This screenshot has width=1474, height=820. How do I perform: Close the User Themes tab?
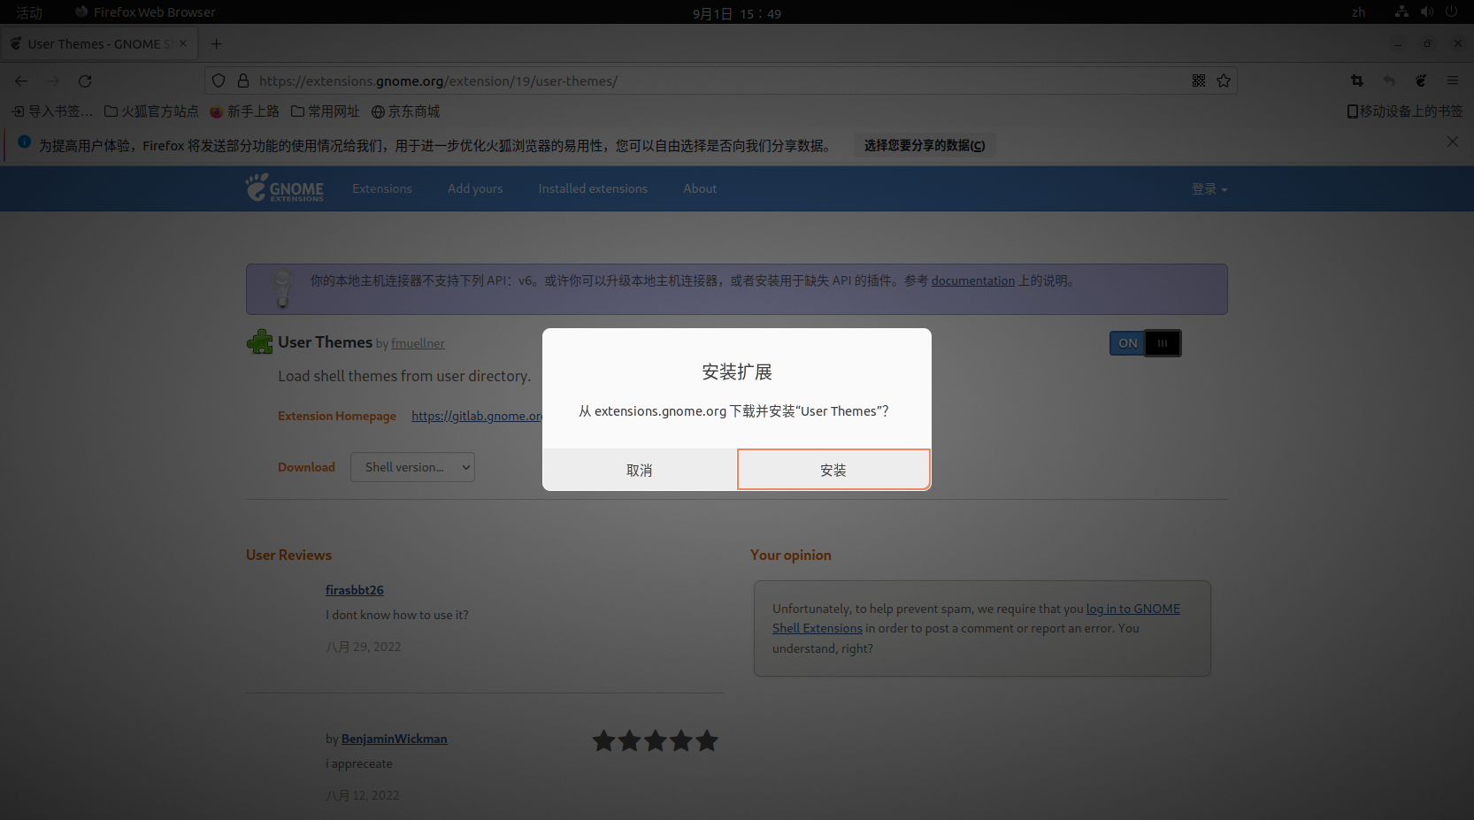coord(183,43)
